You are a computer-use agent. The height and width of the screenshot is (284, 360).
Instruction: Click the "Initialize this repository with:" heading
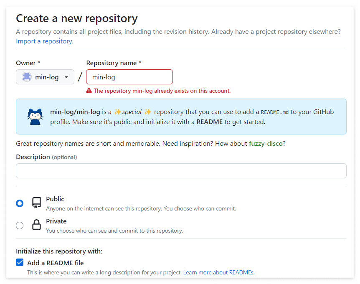click(59, 251)
